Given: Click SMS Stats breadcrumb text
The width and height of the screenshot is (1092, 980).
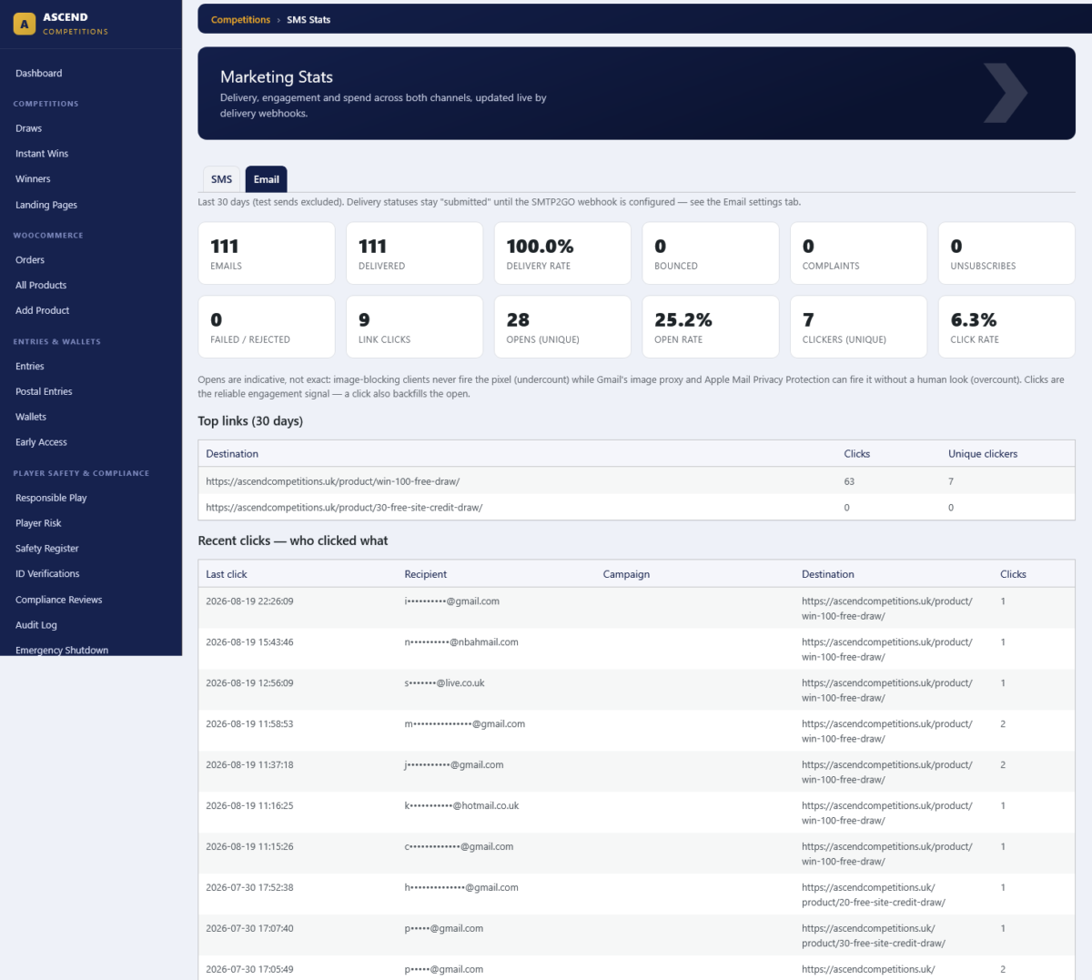Looking at the screenshot, I should pos(308,20).
